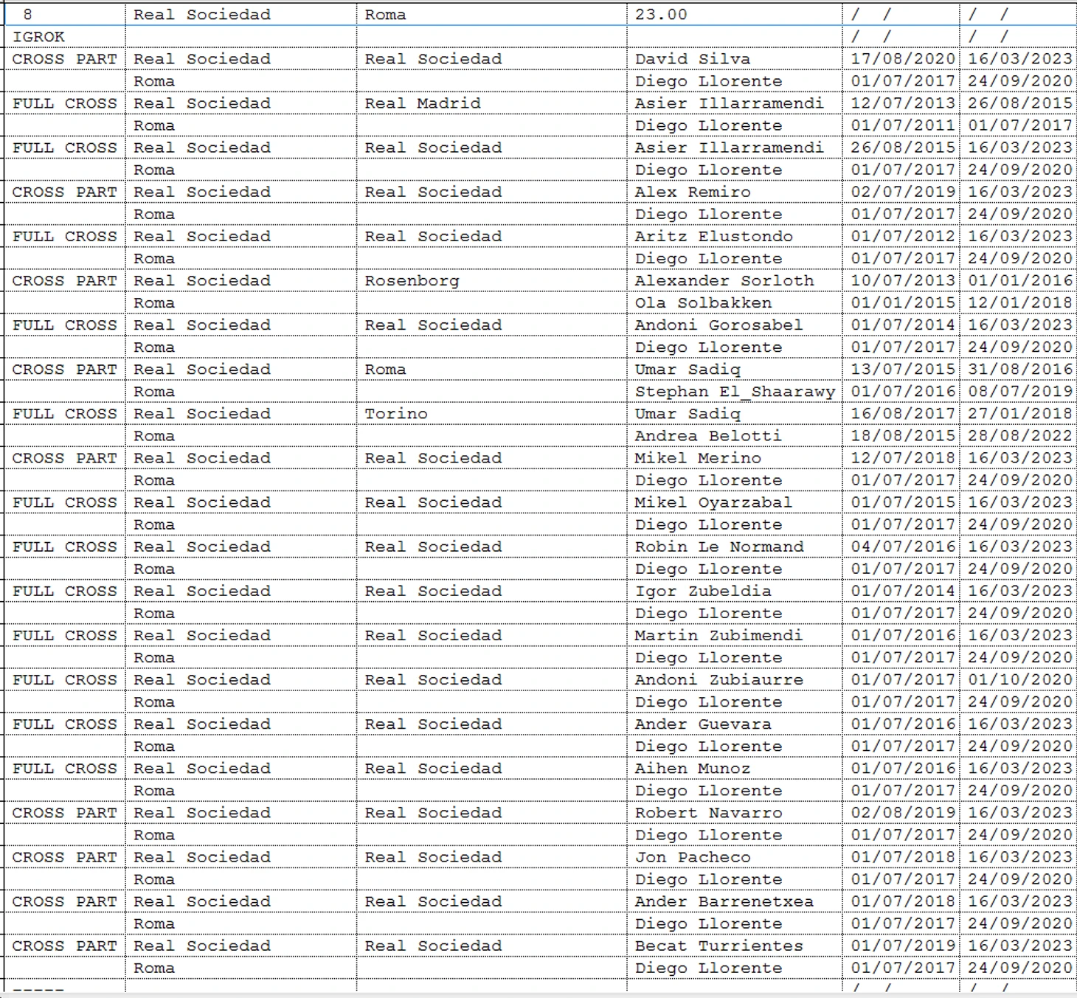Click 'CROSS PART' in the Becat Turrientes row
Screen dimensions: 1077x998
point(65,946)
